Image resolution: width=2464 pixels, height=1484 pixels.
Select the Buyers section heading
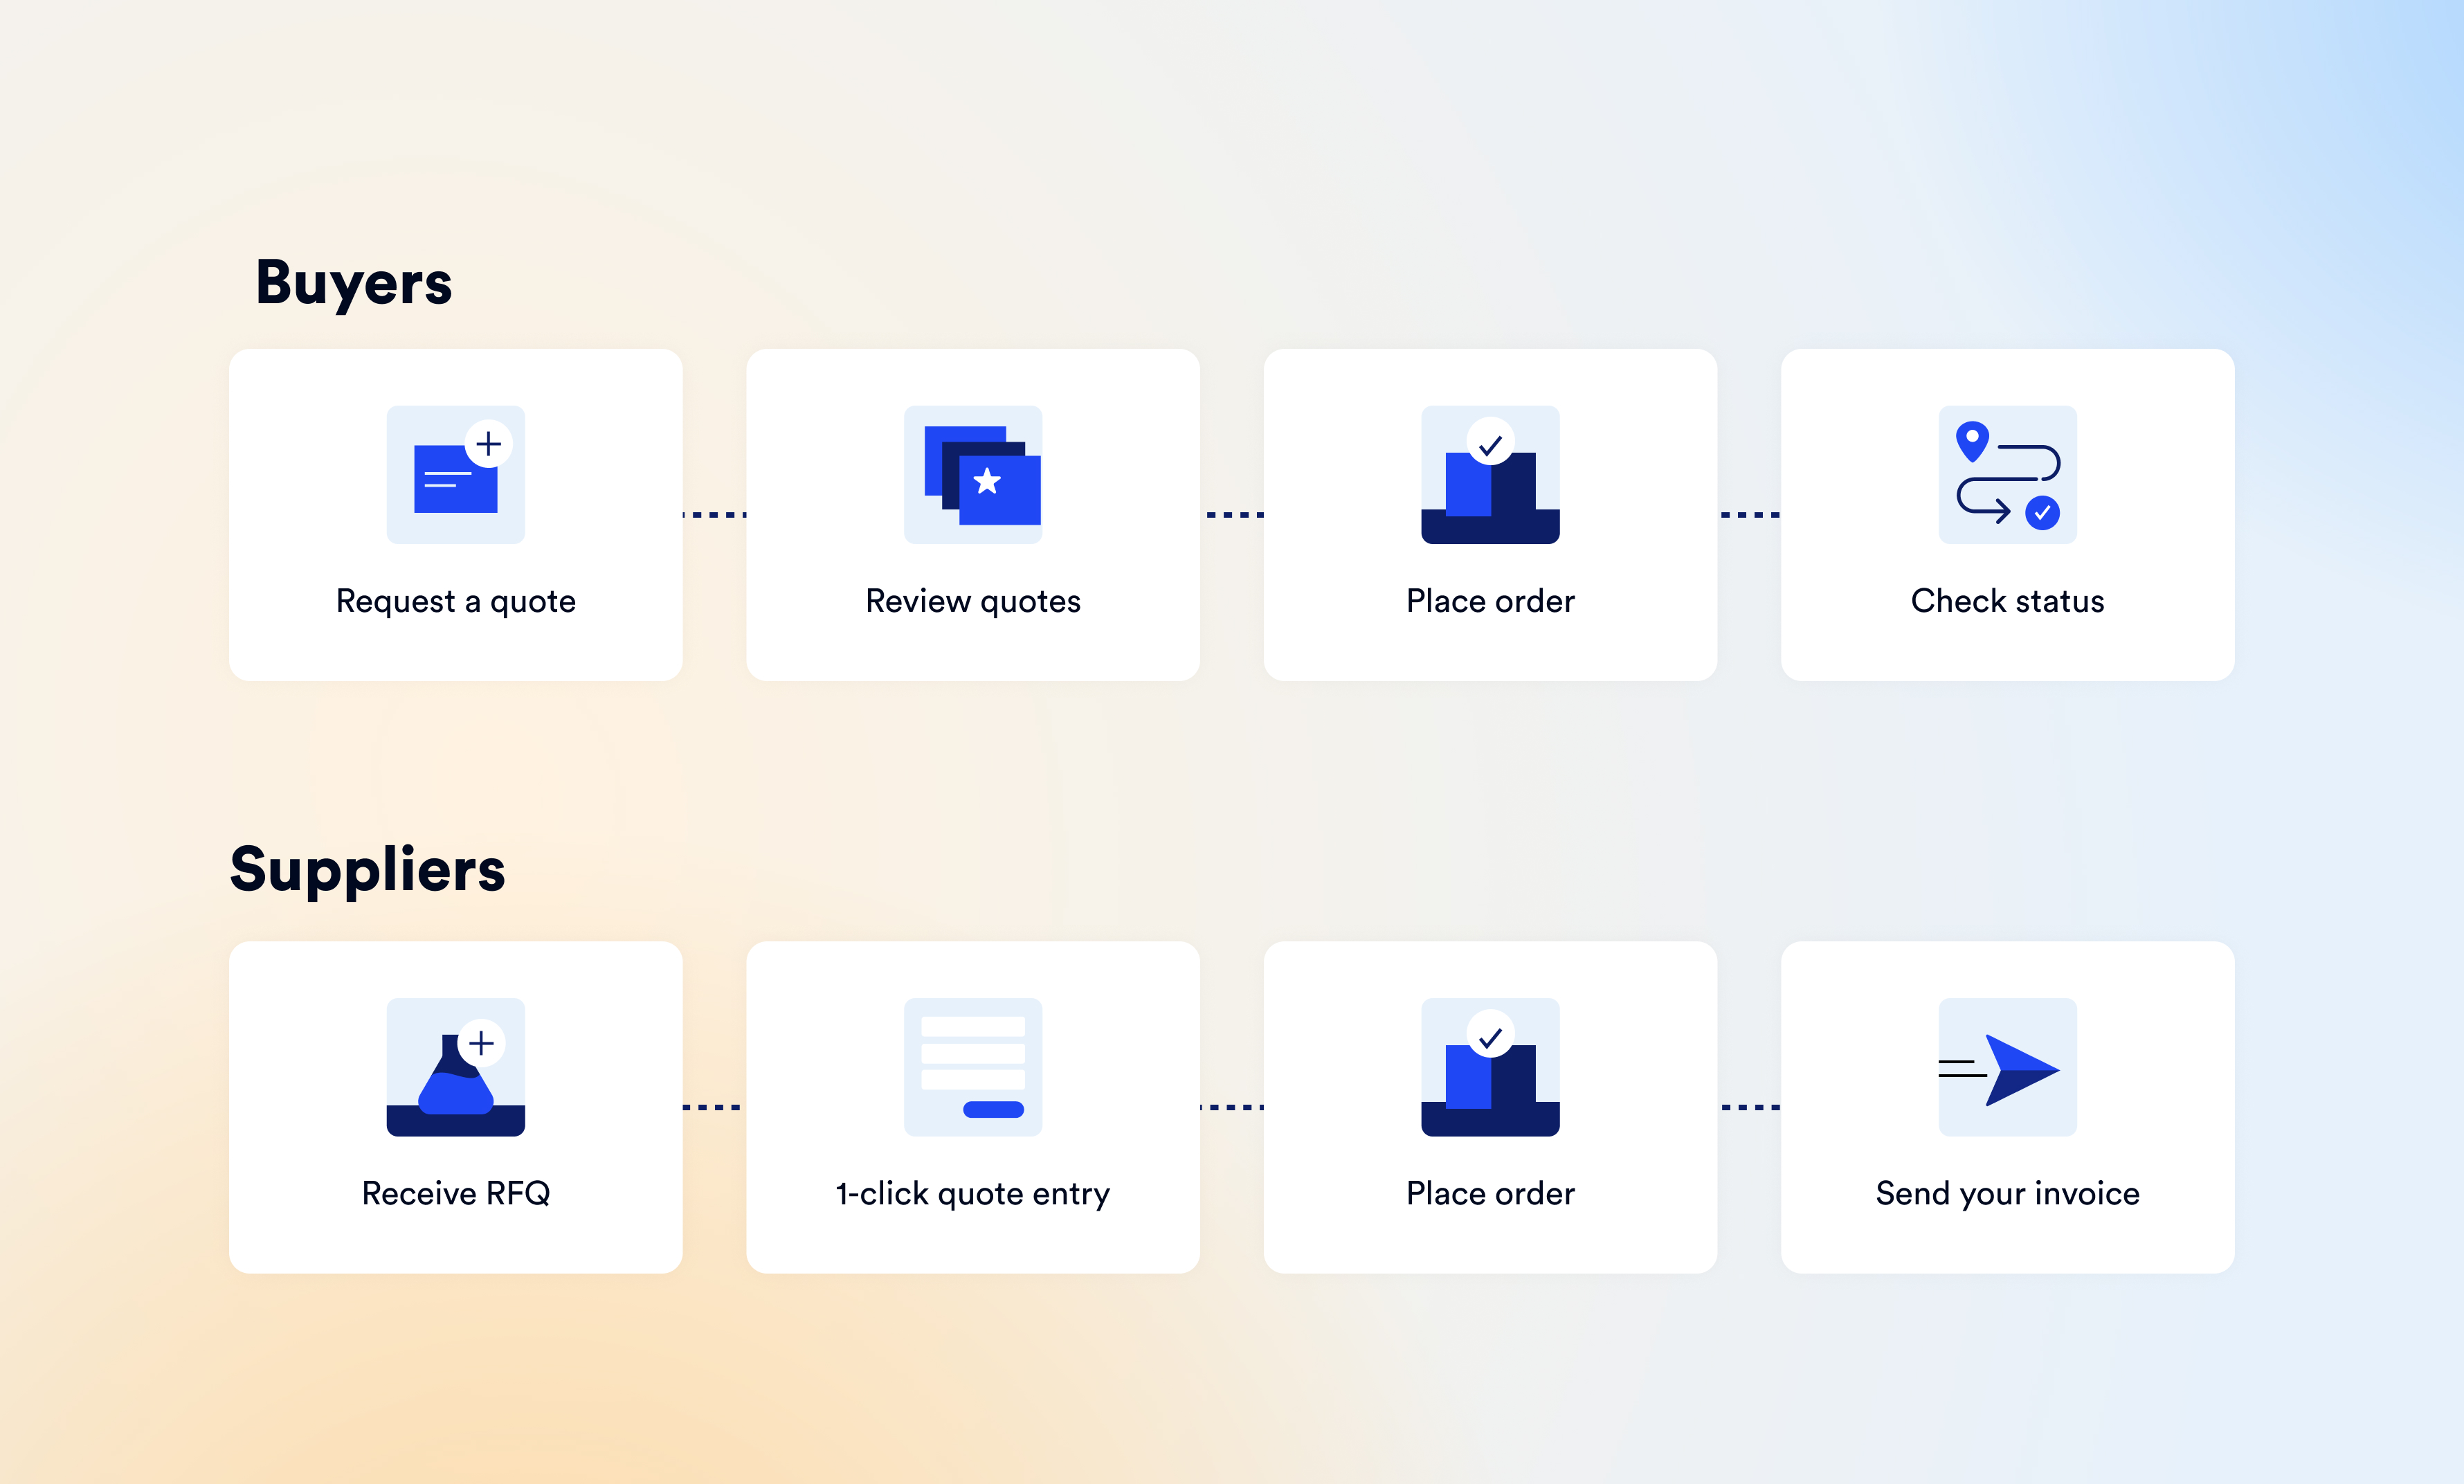click(354, 283)
